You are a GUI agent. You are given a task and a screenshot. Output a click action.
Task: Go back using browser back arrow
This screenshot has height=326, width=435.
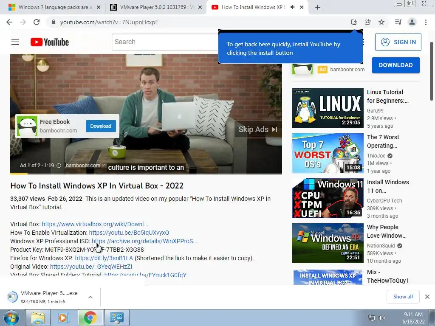pos(9,22)
